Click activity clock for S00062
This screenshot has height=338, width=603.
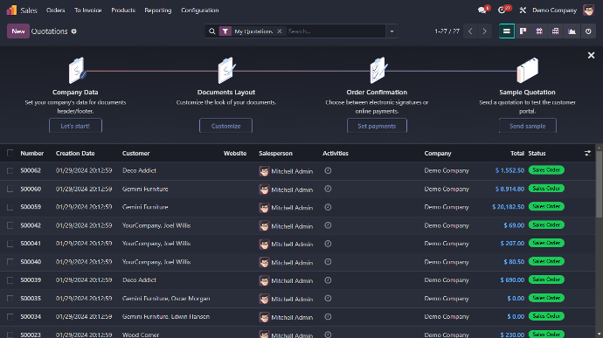[328, 170]
